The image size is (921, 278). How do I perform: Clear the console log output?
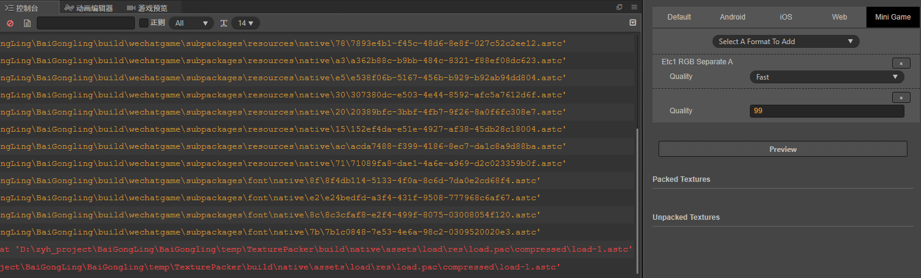(x=10, y=23)
